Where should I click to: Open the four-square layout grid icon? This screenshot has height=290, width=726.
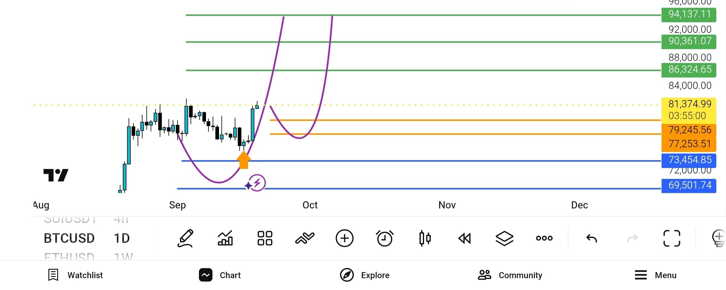point(265,238)
